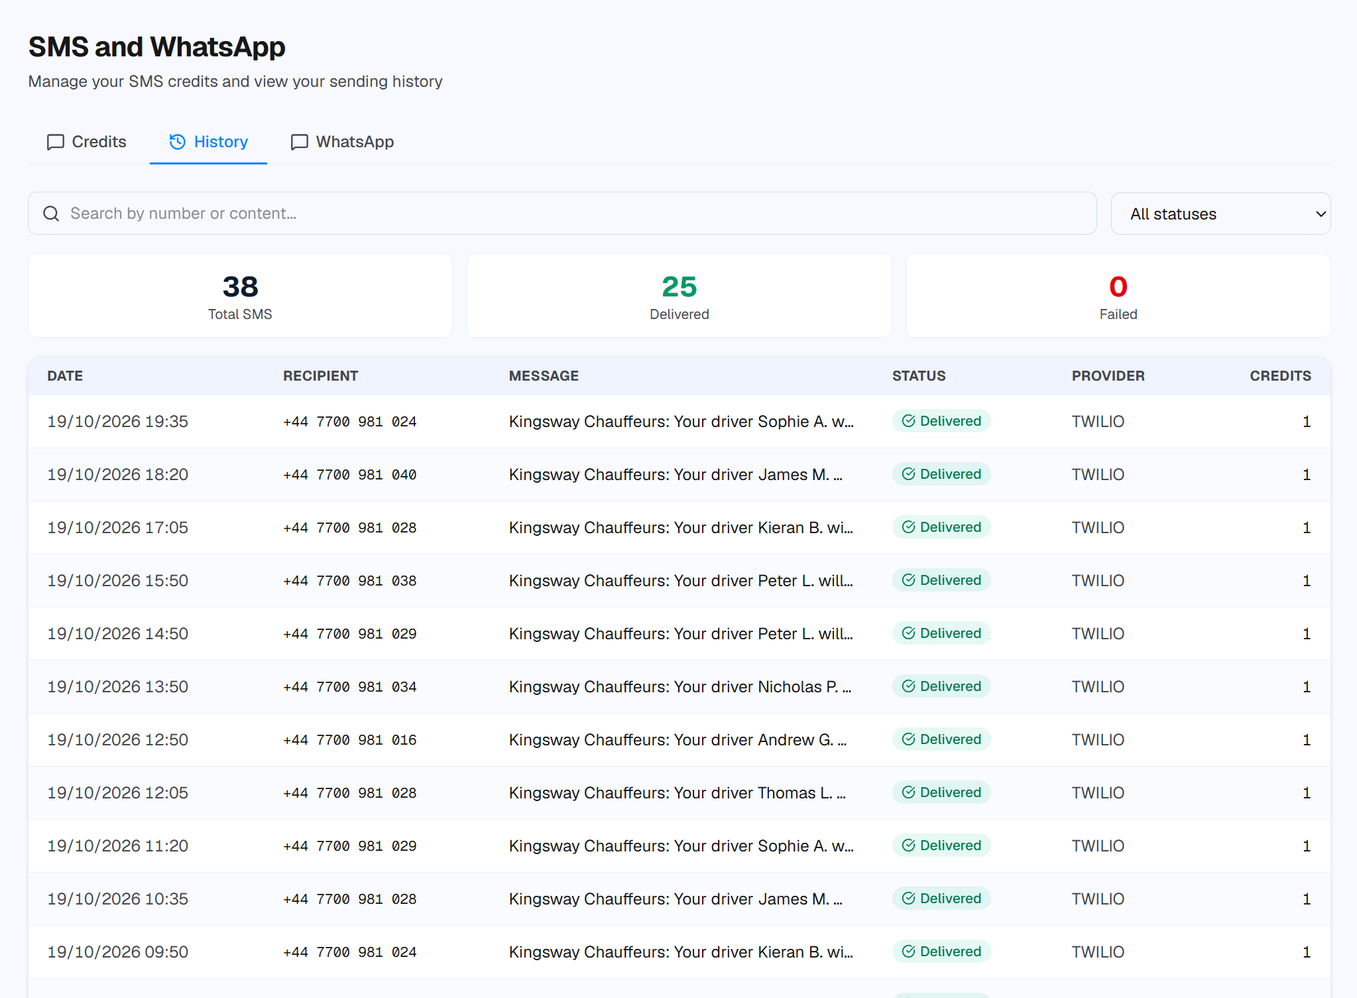Switch to the History tab
This screenshot has height=998, width=1357.
click(x=208, y=142)
